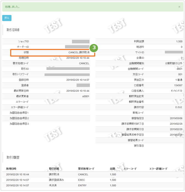
Task: Click the 取引状態 column header
Action: tap(54, 169)
